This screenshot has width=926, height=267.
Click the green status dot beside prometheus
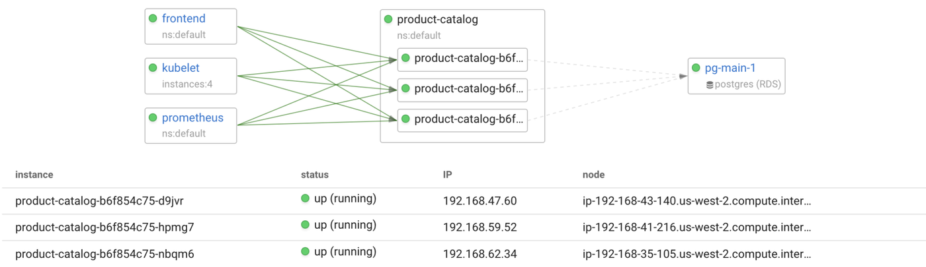click(153, 118)
